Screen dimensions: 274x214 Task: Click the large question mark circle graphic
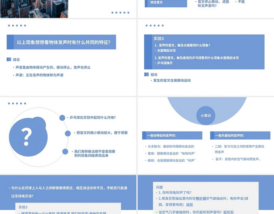[28, 137]
